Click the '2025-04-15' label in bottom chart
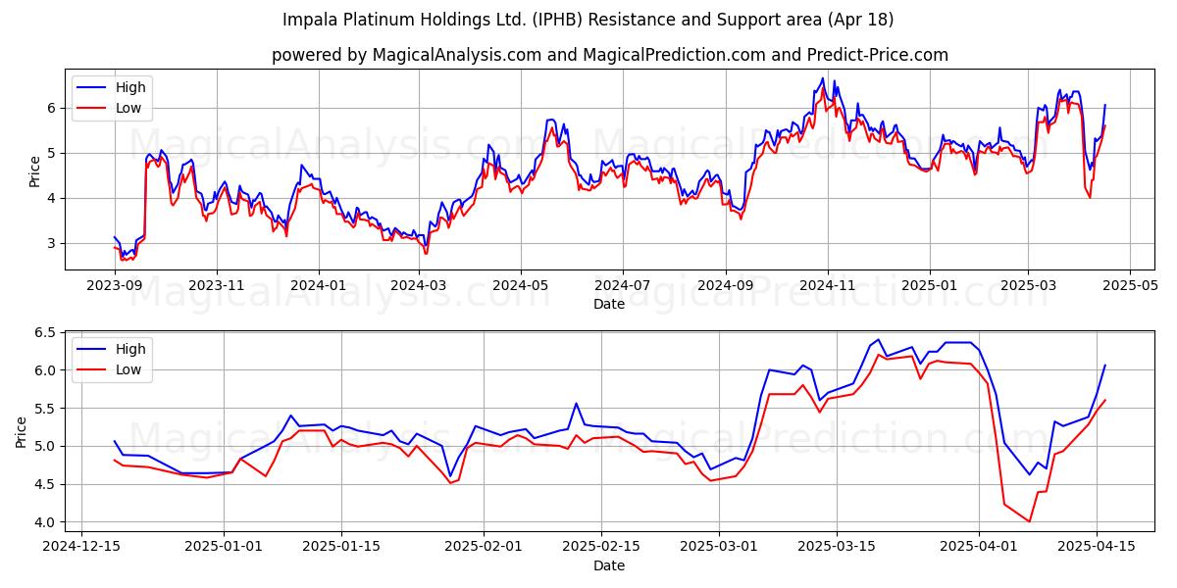 point(1097,548)
